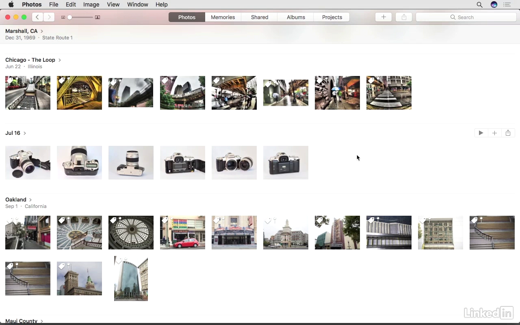Switch to the Projects tab
The width and height of the screenshot is (520, 325).
pyautogui.click(x=332, y=17)
